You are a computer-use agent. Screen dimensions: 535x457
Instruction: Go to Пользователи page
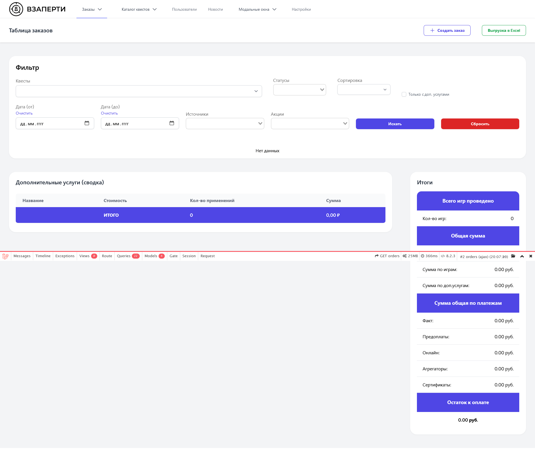184,9
